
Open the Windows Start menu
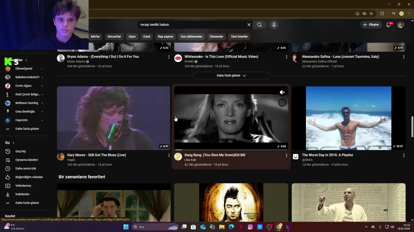[126, 227]
